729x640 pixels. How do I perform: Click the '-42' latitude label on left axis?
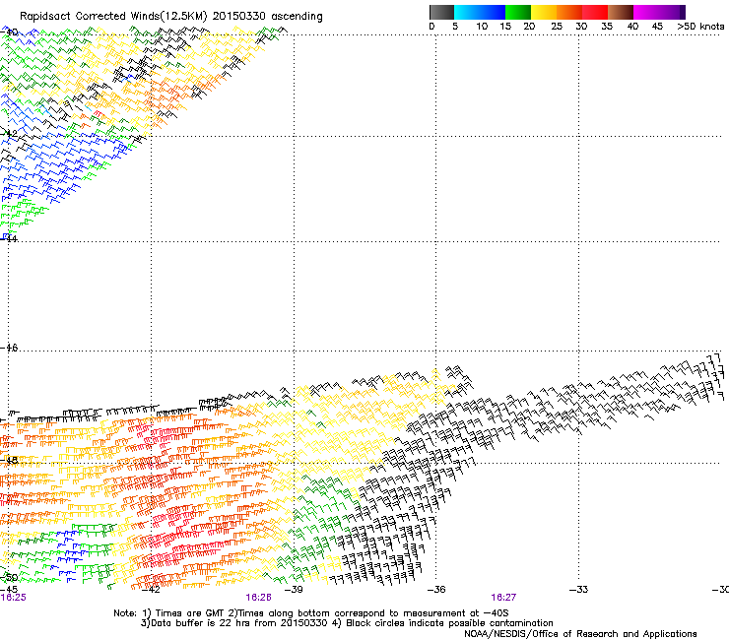[10, 133]
